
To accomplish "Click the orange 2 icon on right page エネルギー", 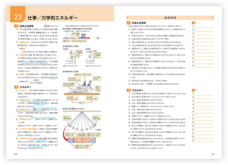I will click(x=129, y=90).
